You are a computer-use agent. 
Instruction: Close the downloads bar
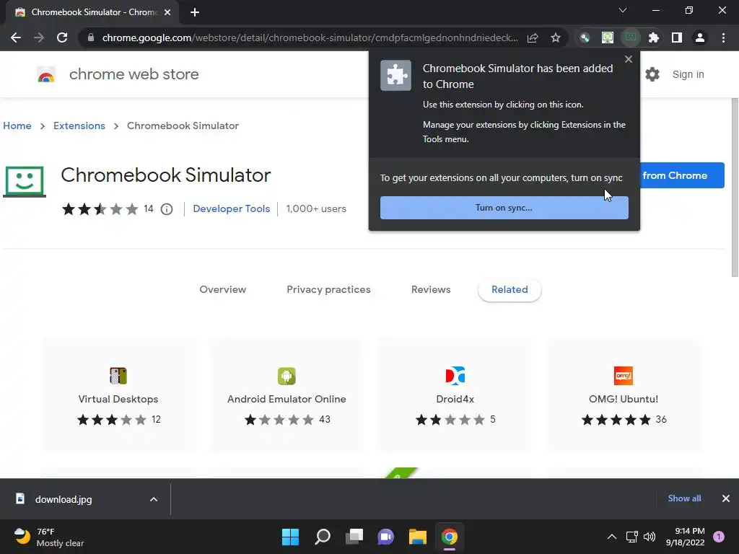(726, 498)
